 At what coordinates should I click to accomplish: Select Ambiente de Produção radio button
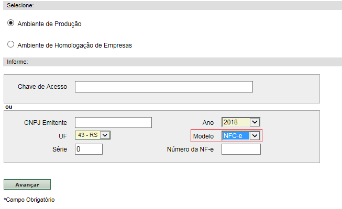click(x=10, y=23)
